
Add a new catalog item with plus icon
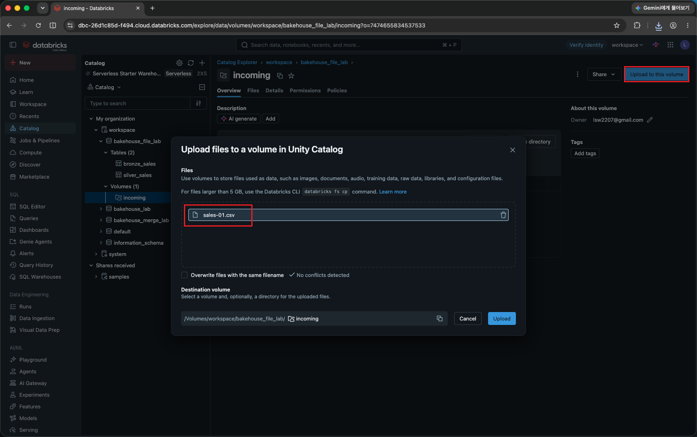pyautogui.click(x=202, y=63)
